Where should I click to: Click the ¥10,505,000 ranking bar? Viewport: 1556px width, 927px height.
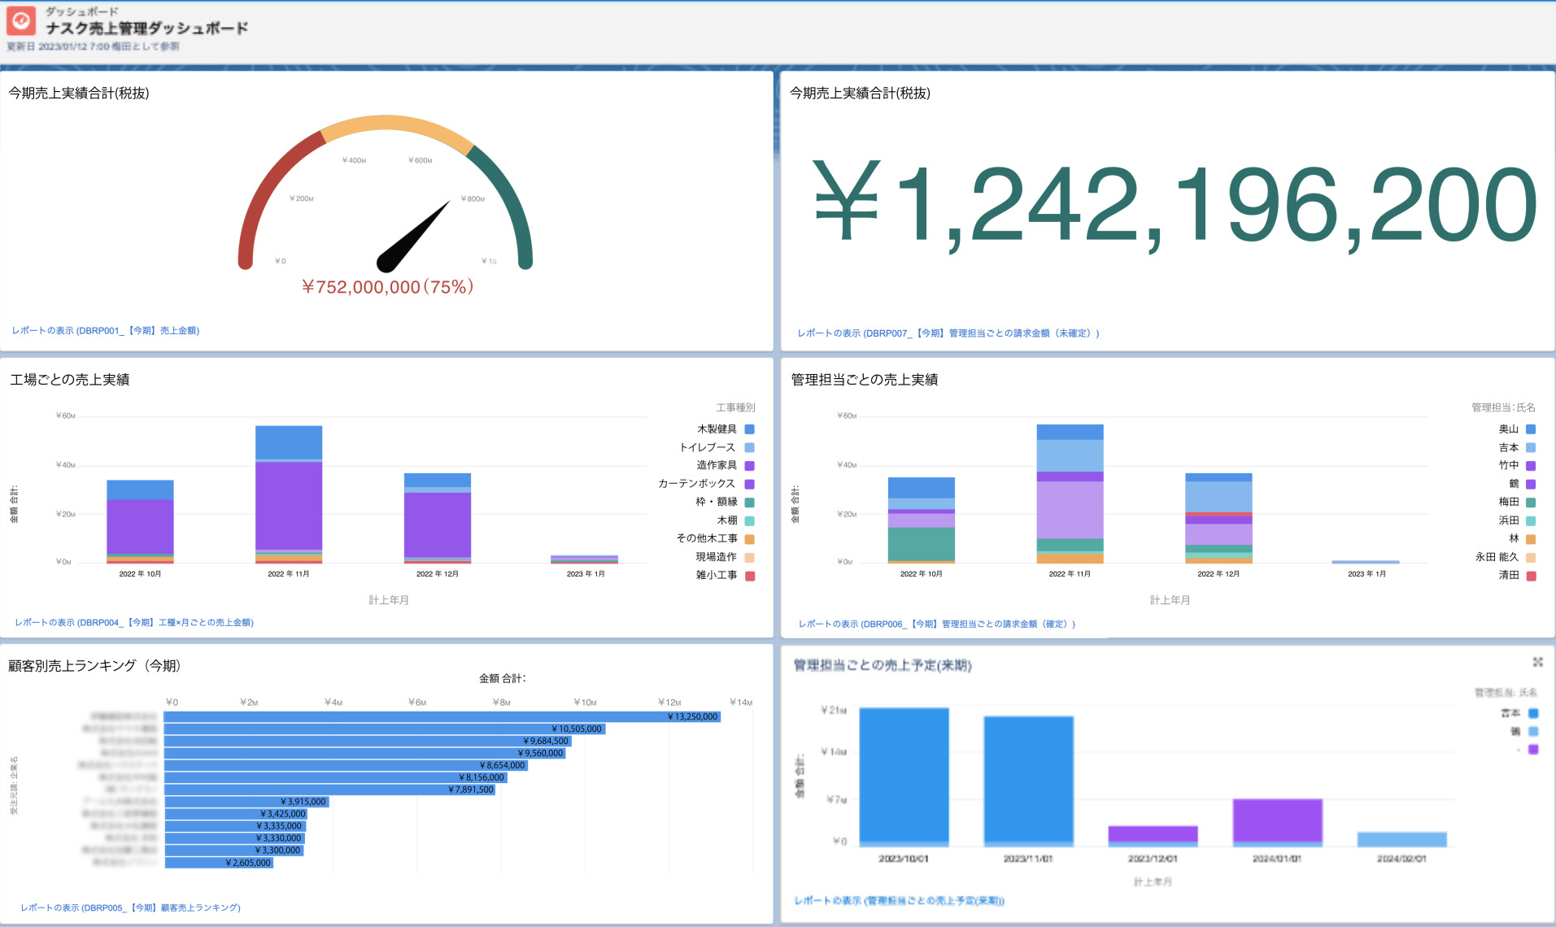pos(385,729)
